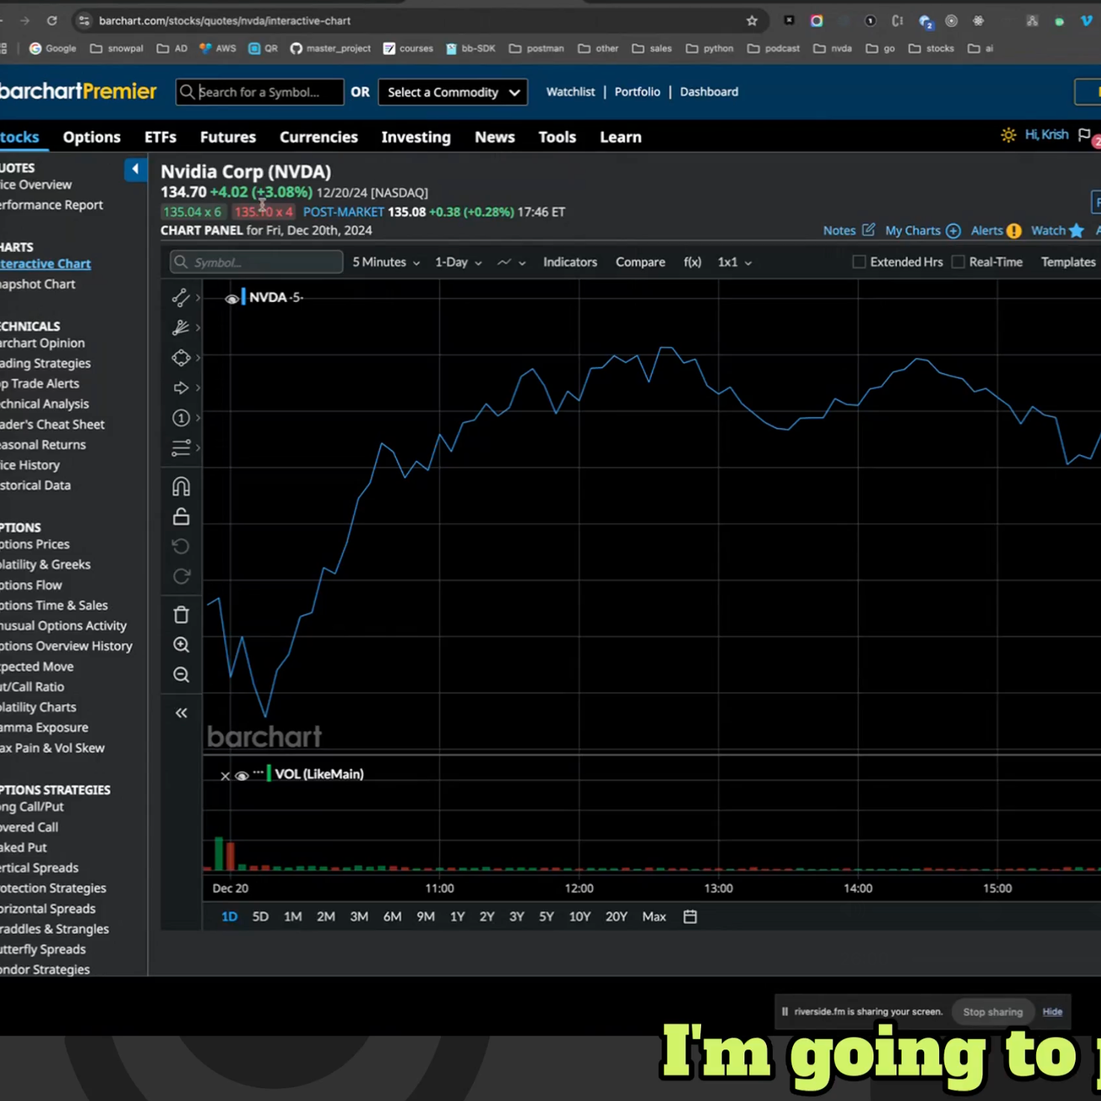Select the 1M time range
The image size is (1101, 1101).
(x=292, y=916)
